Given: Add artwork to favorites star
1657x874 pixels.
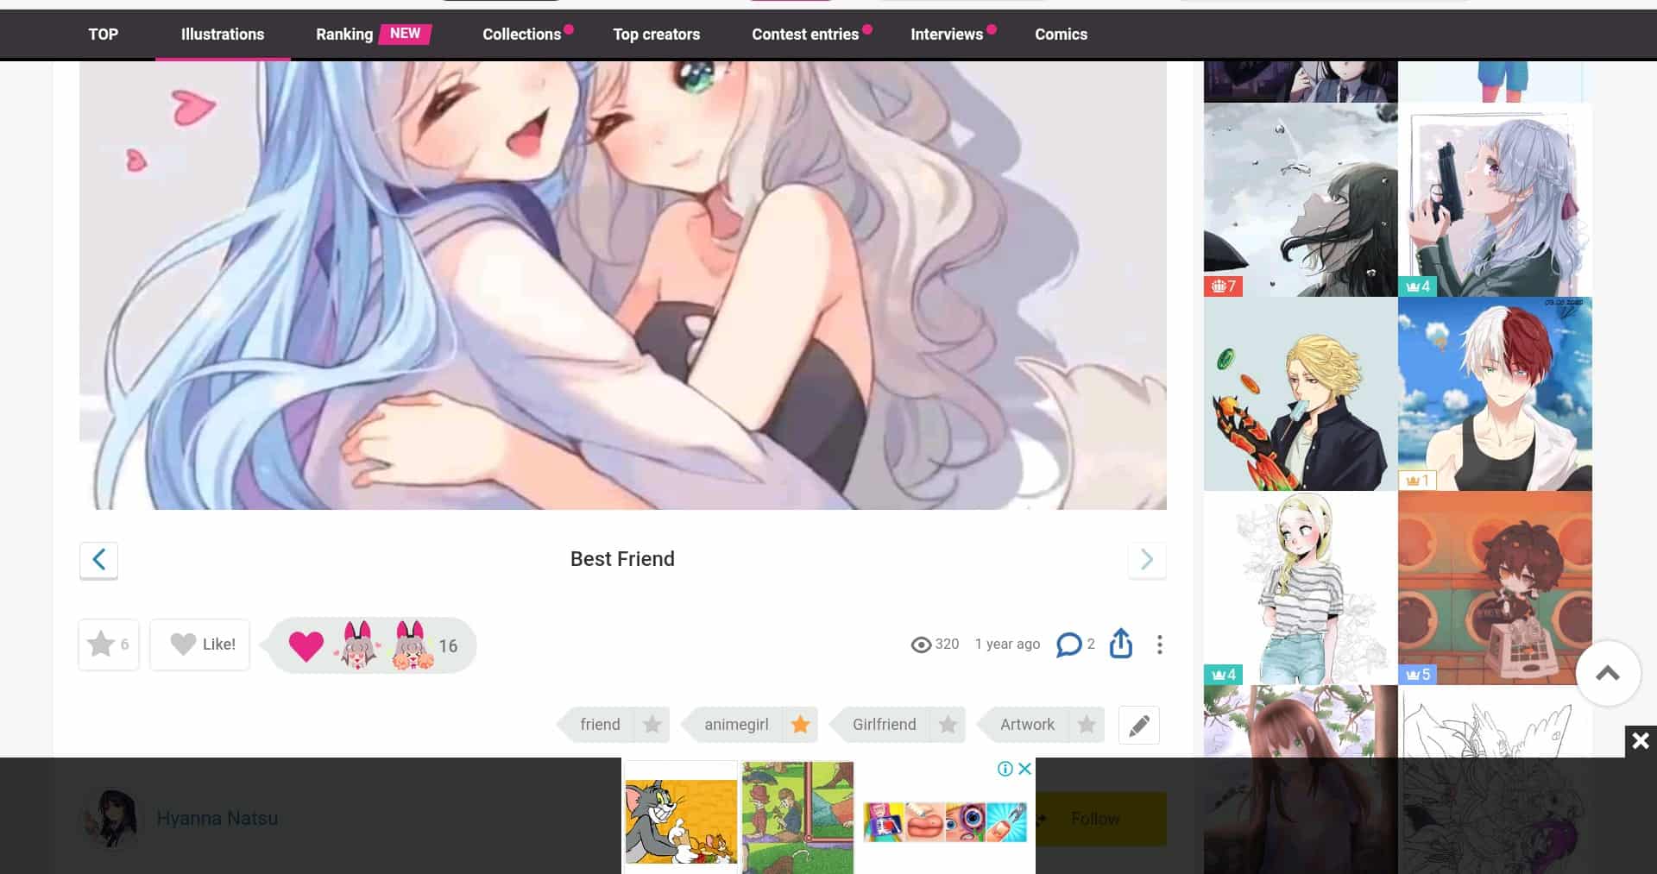Looking at the screenshot, I should [109, 644].
